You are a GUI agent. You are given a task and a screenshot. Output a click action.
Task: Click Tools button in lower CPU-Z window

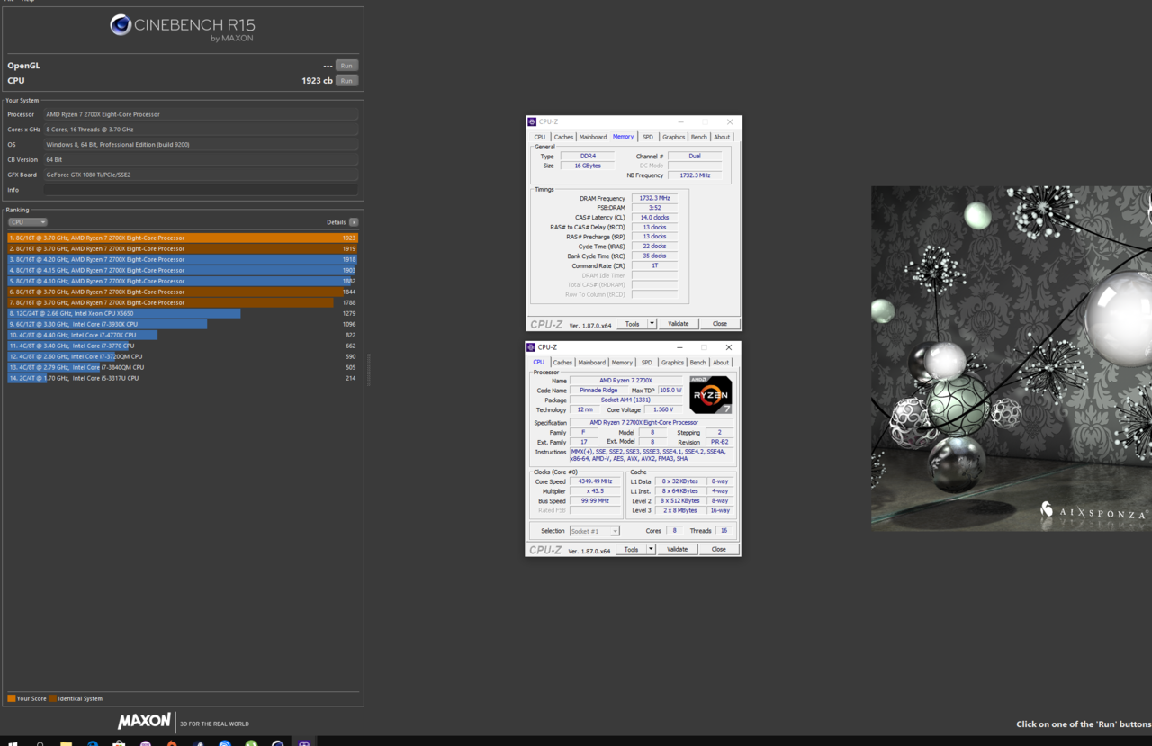point(632,549)
